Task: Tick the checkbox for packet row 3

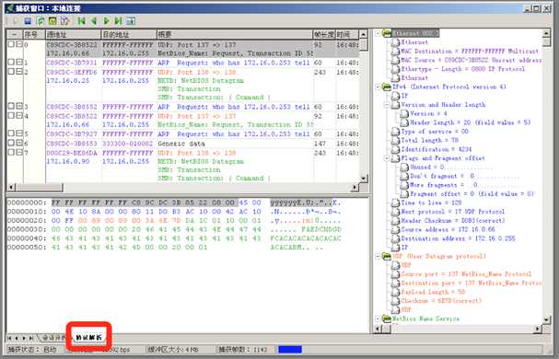Action: (x=11, y=106)
